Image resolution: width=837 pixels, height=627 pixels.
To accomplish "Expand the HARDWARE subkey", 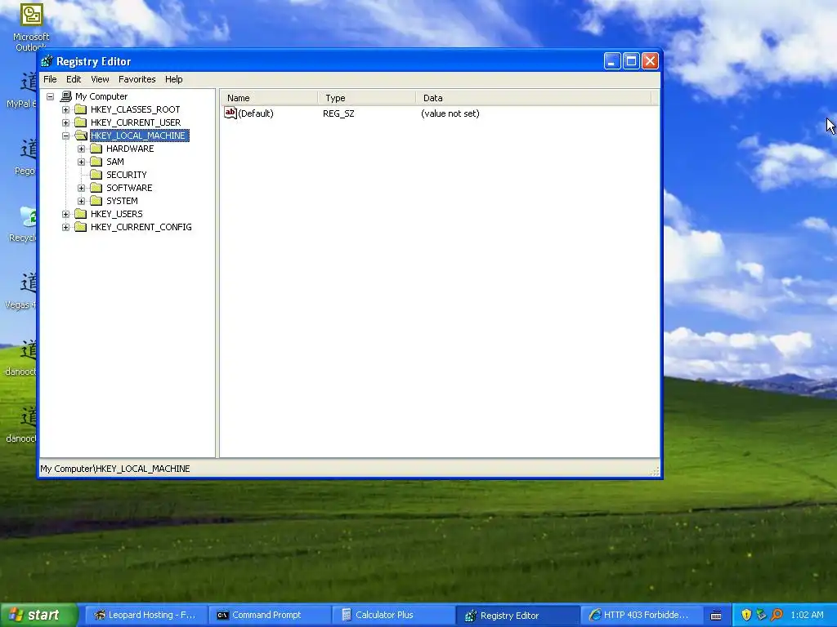I will coord(81,149).
